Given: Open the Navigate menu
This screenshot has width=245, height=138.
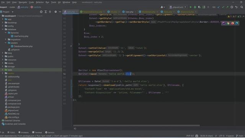Looking at the screenshot, I should click(x=23, y=2).
